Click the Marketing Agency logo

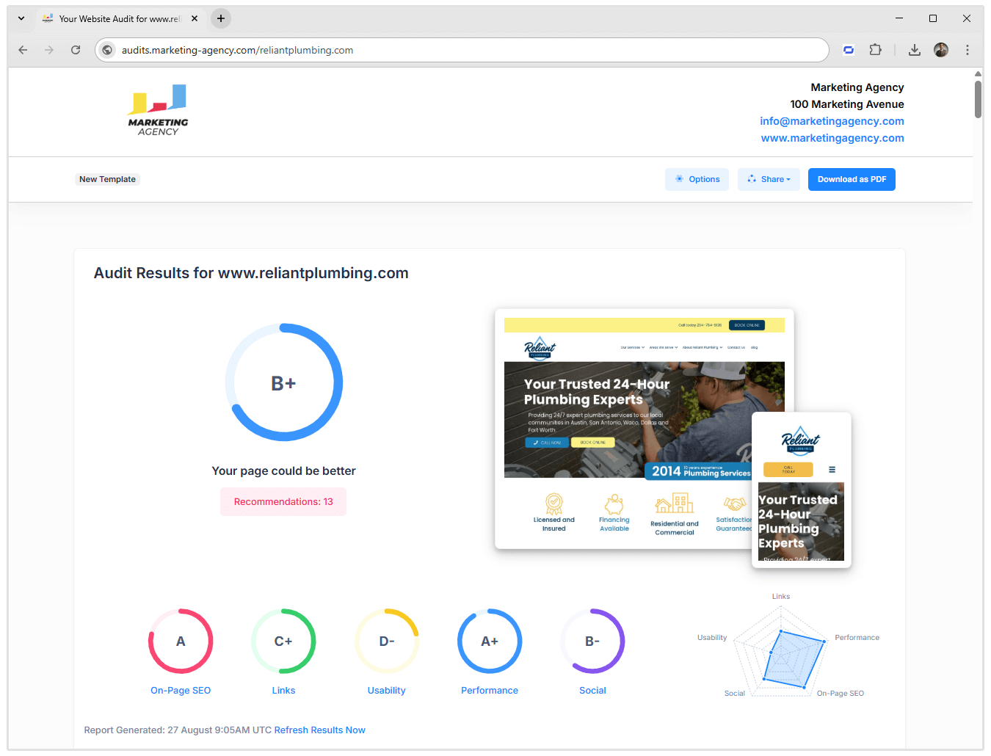pos(157,109)
